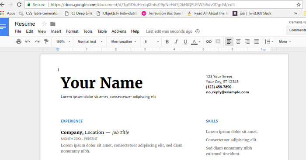Justify the text
Viewport: 306px width, 160px height.
point(257,41)
